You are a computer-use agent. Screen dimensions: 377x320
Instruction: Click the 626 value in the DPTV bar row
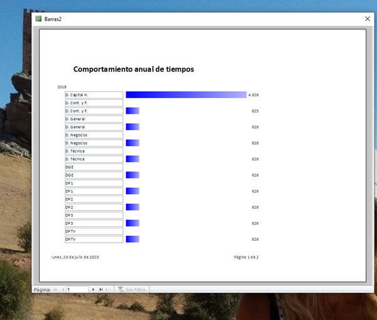tap(255, 239)
